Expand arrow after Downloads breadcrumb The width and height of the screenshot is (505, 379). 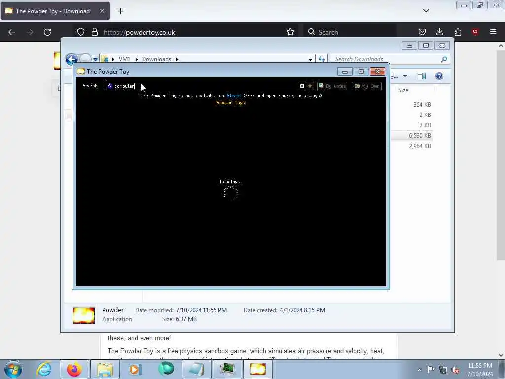(177, 59)
